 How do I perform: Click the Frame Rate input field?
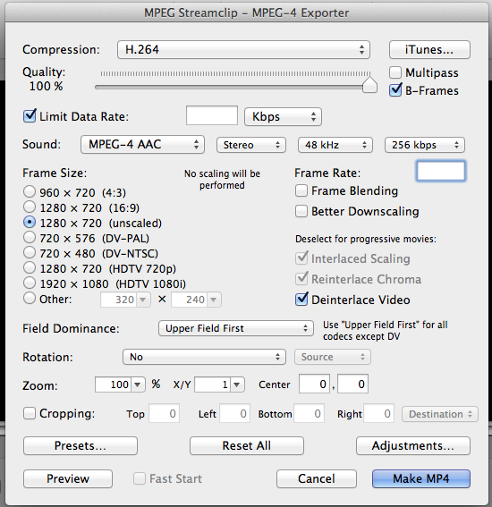point(441,171)
